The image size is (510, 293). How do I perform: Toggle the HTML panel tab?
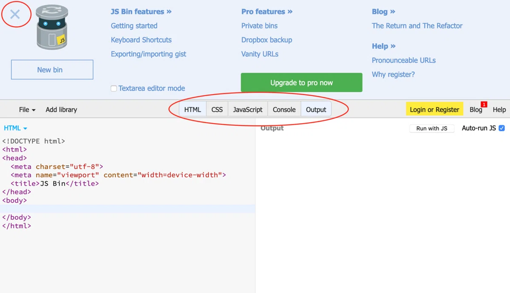pyautogui.click(x=193, y=110)
